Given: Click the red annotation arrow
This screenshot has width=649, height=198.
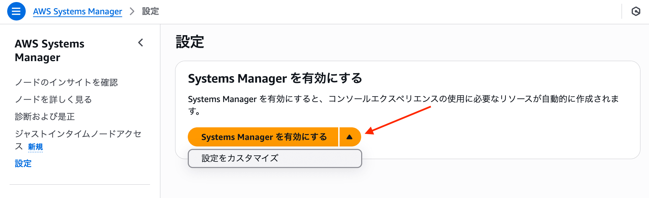Looking at the screenshot, I should [x=398, y=120].
